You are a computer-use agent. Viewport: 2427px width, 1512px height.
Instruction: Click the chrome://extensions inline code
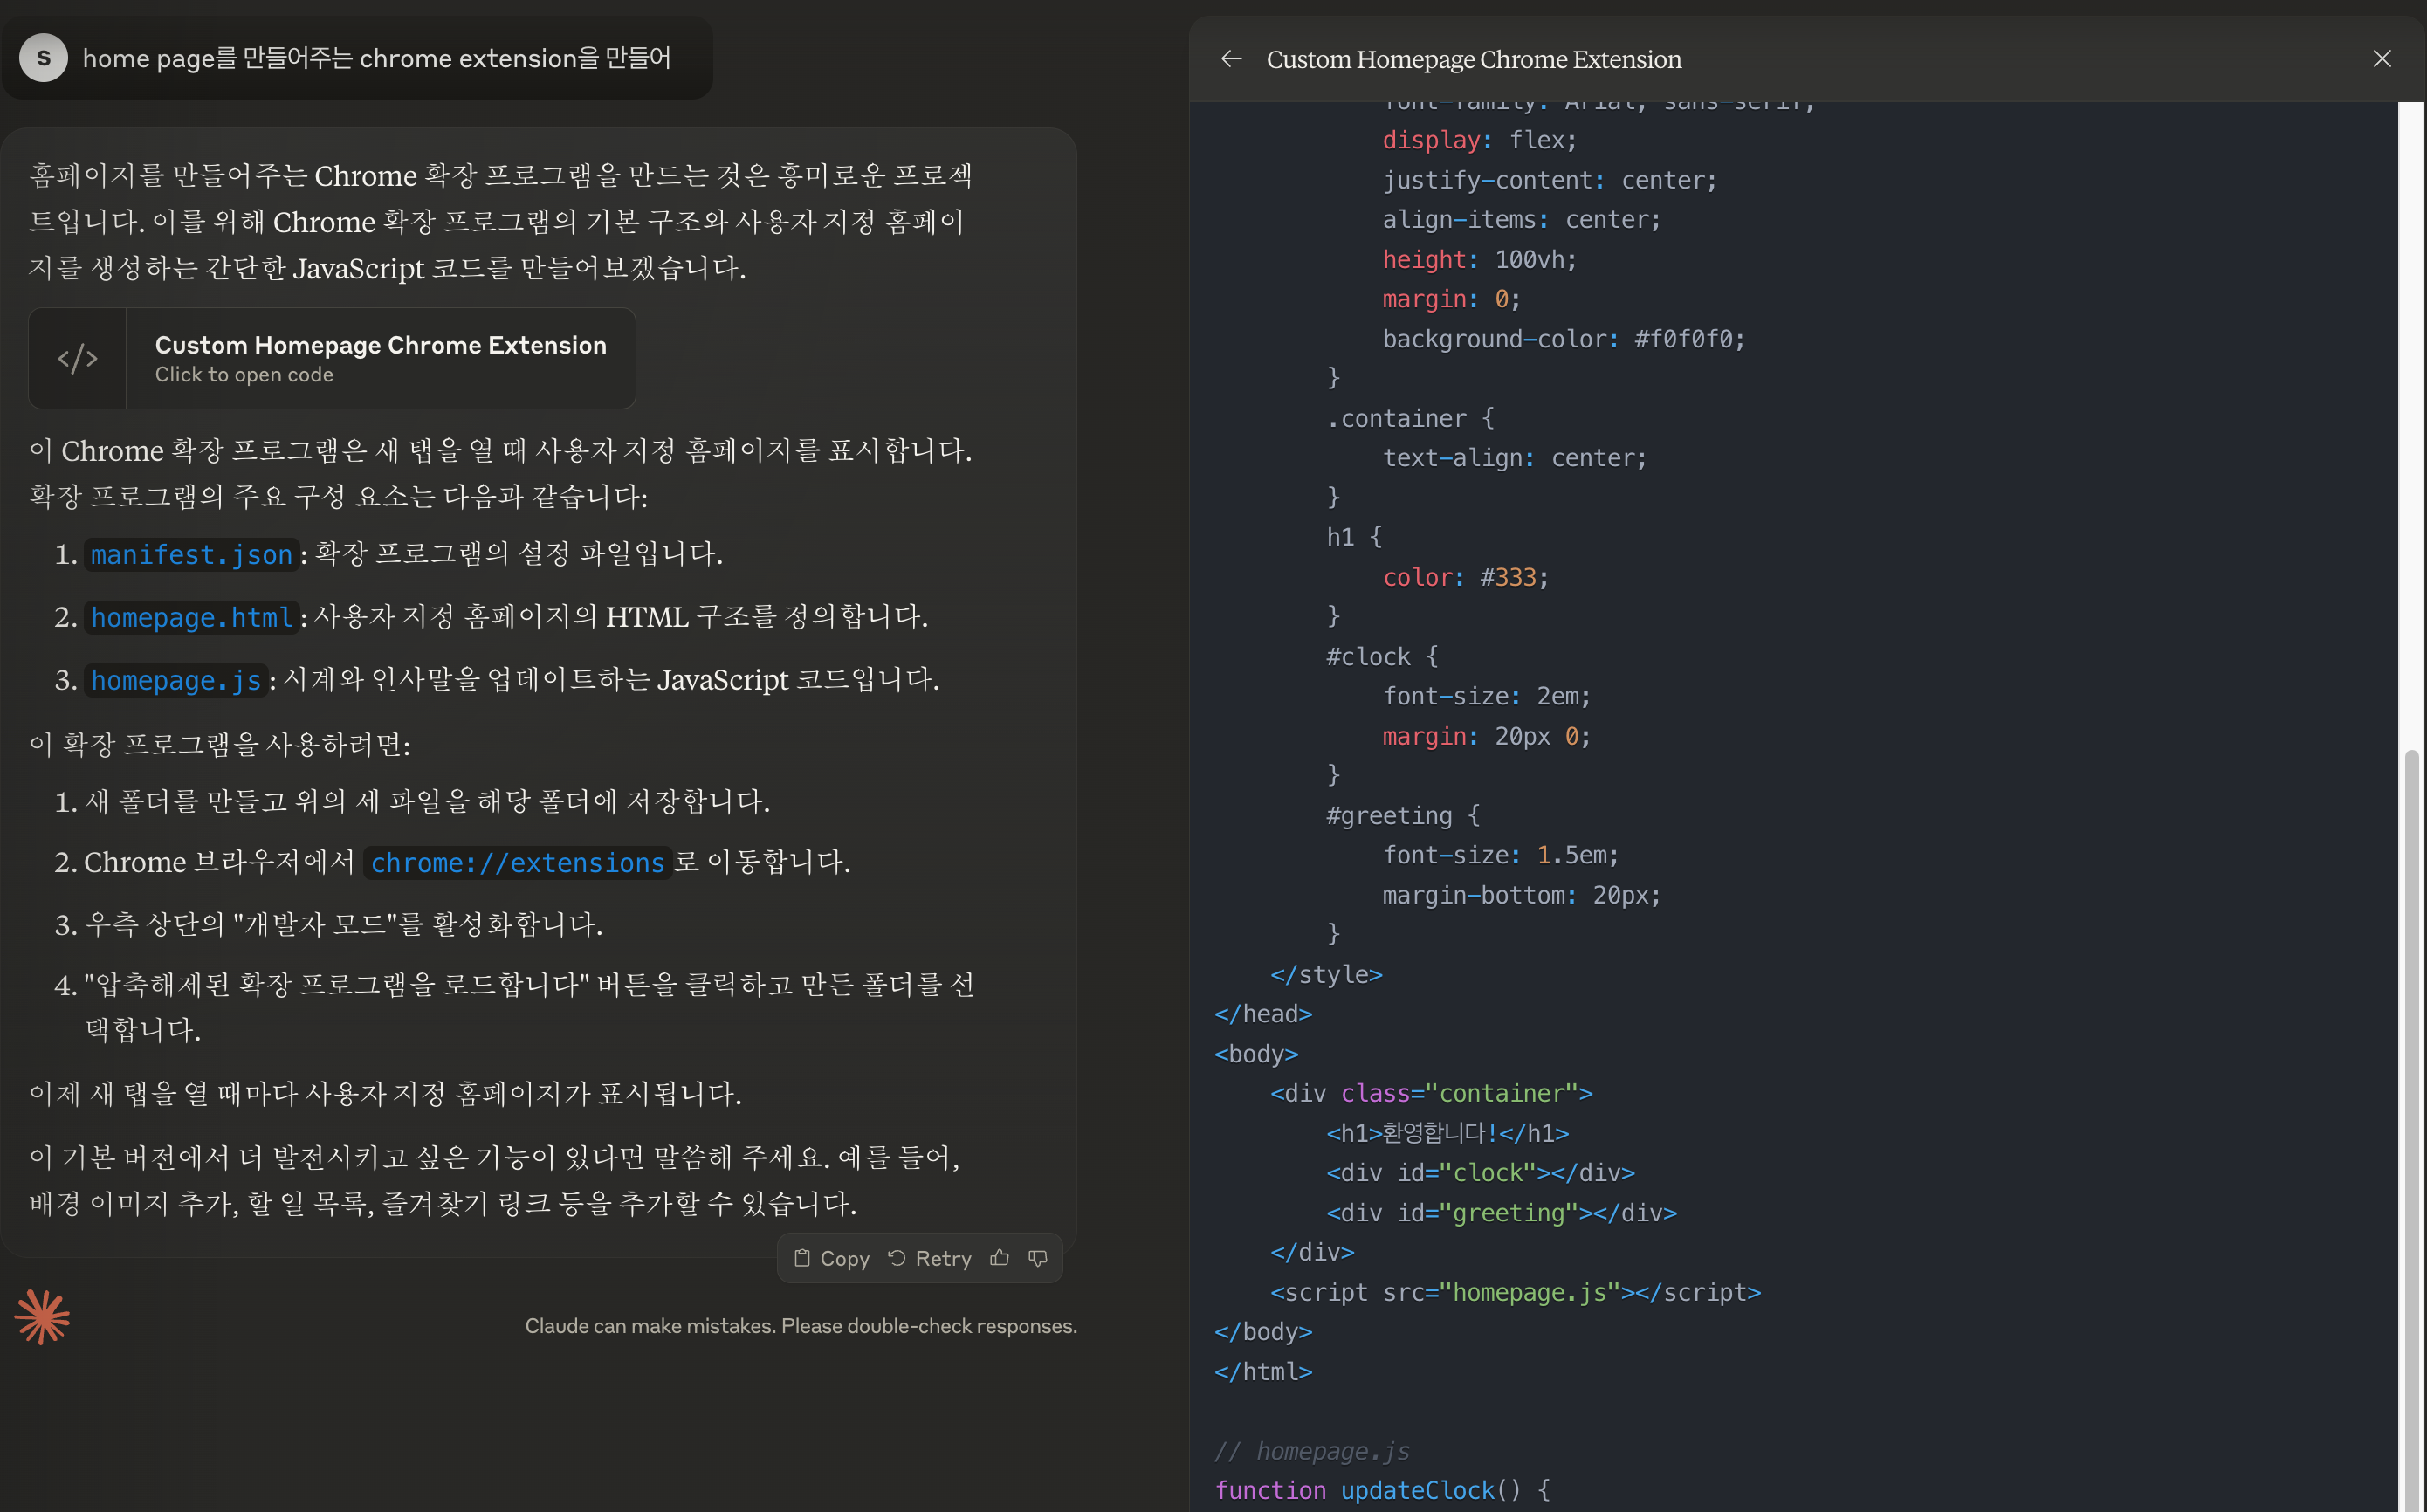(x=517, y=863)
